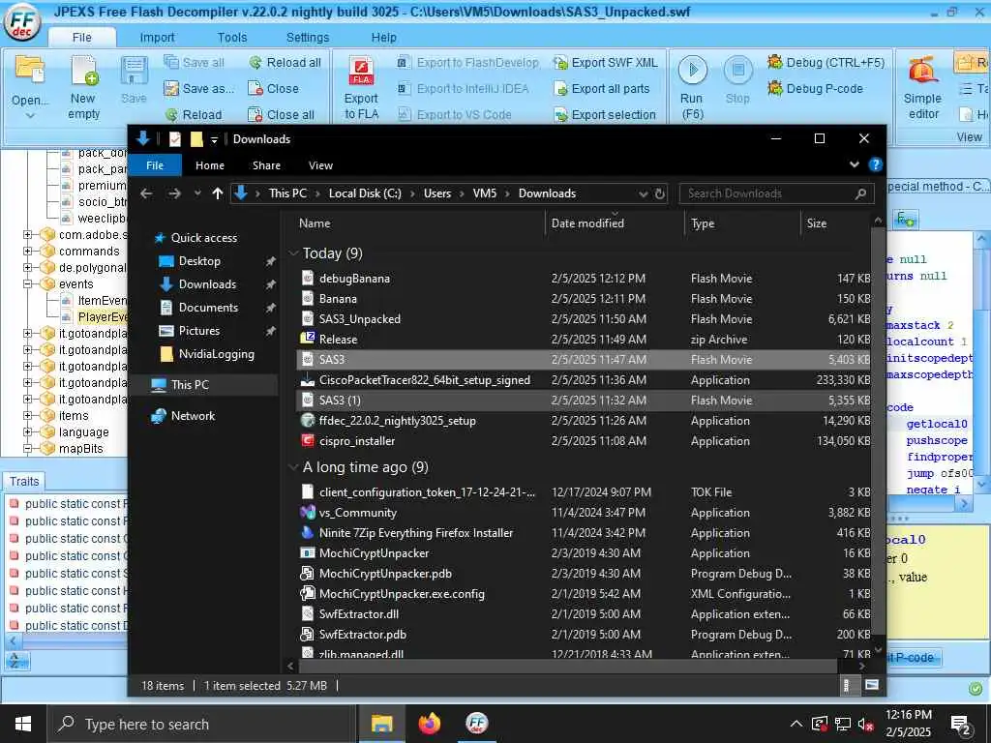The width and height of the screenshot is (991, 743).
Task: Click the Export to FLA icon
Action: 362,72
